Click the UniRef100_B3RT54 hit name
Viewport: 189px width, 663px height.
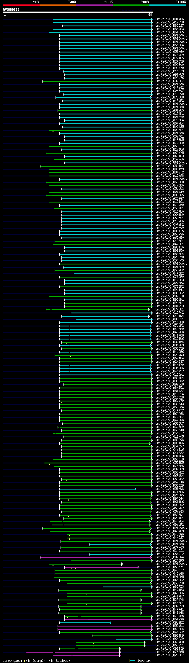[170, 342]
